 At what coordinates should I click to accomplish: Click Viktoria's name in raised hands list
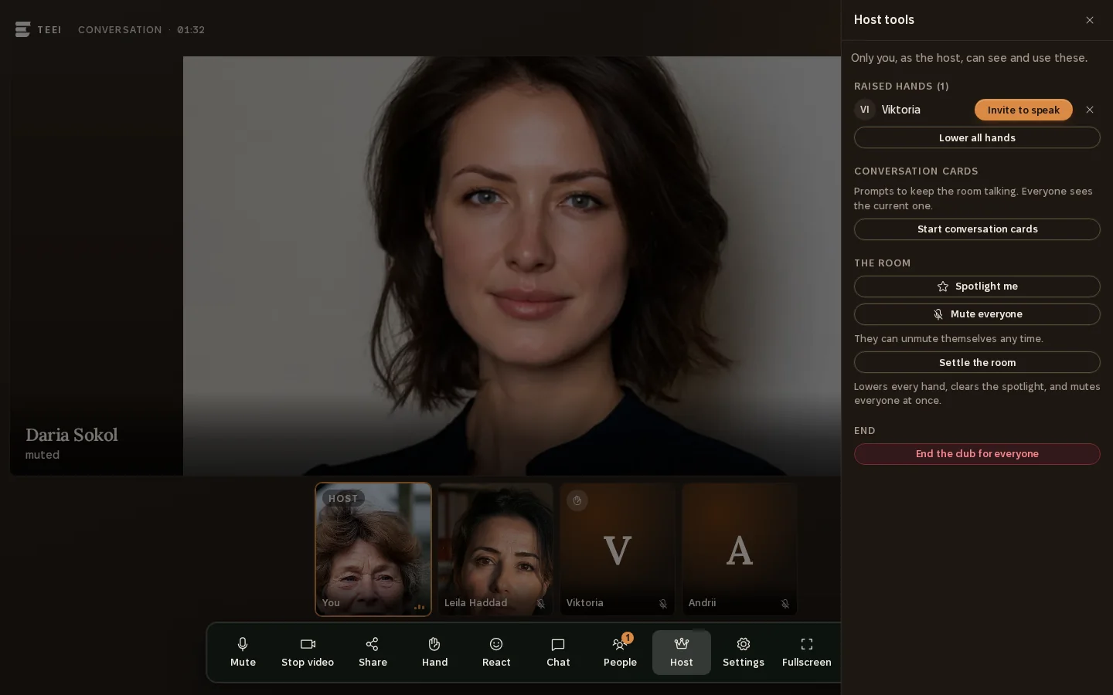pos(901,110)
